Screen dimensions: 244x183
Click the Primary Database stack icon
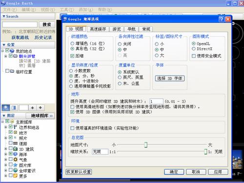pyautogui.click(x=12, y=122)
